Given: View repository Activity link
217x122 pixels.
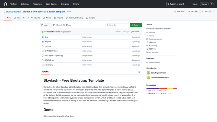Looking at the screenshot, I should (x=150, y=36).
